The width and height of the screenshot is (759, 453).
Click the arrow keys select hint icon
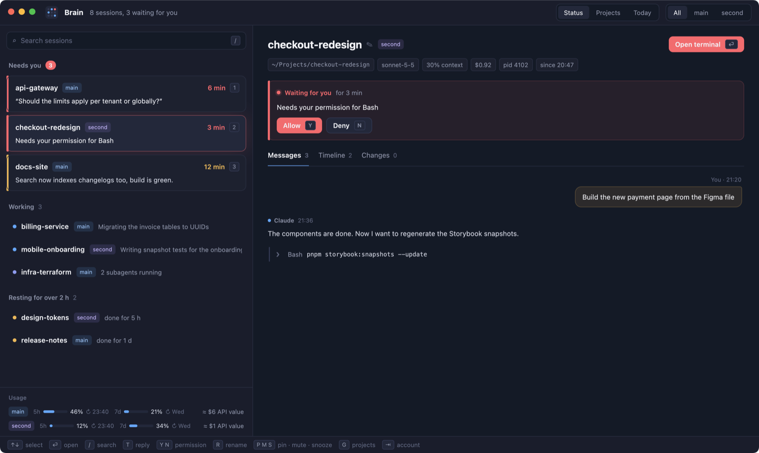(15, 445)
